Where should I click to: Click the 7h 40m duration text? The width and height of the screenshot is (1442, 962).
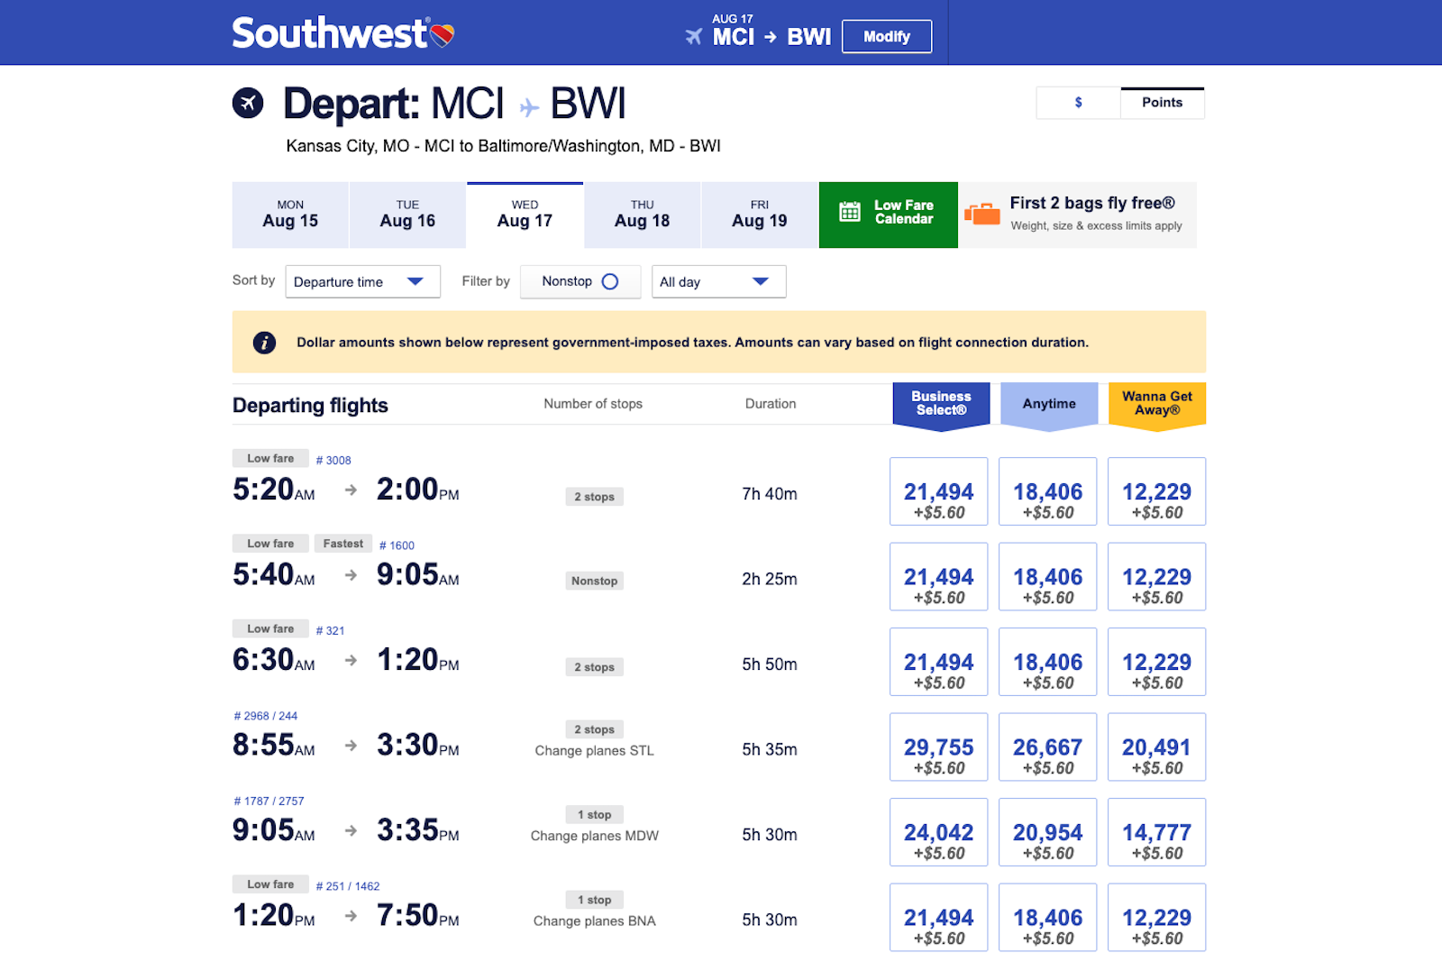[x=770, y=494]
